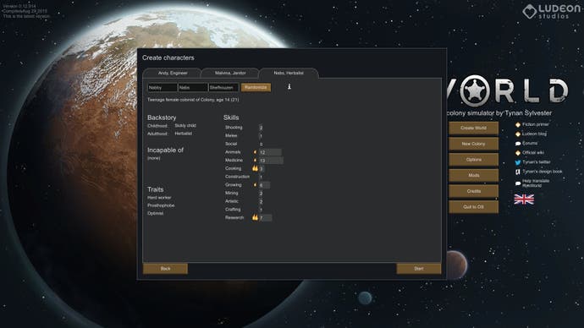Click the Animals skill bar showing 12
Screen dimensions: 584x328
click(x=270, y=152)
